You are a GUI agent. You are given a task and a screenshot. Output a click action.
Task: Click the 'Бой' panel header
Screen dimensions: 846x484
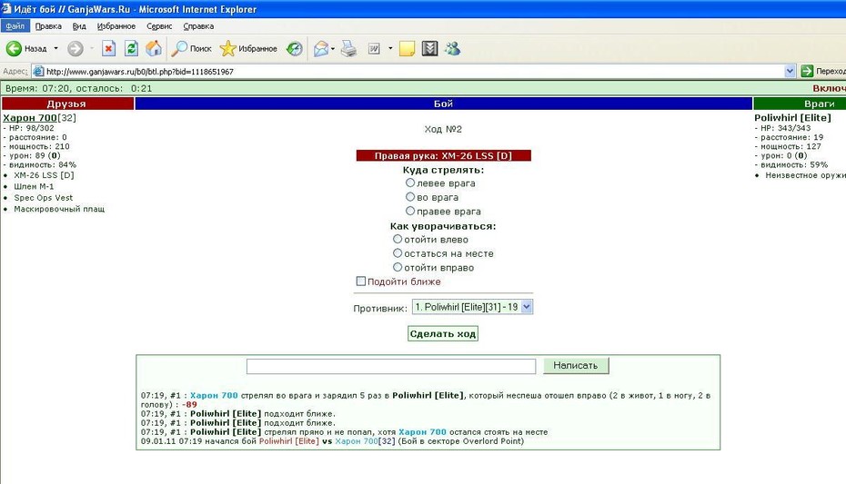pos(444,104)
